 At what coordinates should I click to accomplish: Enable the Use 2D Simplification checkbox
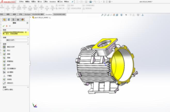[3, 90]
